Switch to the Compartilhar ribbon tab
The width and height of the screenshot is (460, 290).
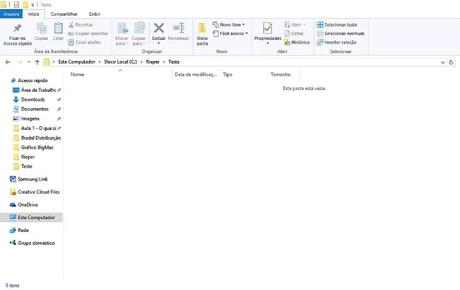tap(64, 14)
